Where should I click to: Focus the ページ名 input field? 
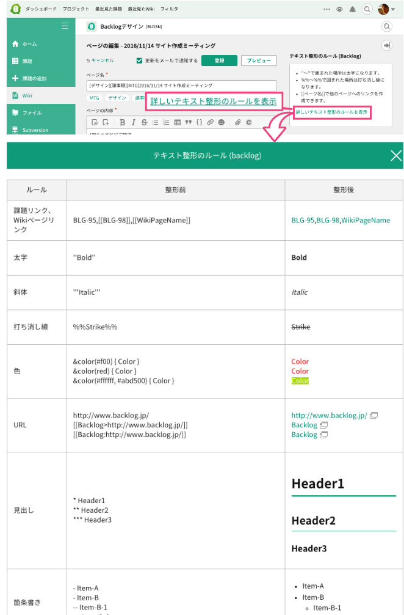pyautogui.click(x=182, y=85)
